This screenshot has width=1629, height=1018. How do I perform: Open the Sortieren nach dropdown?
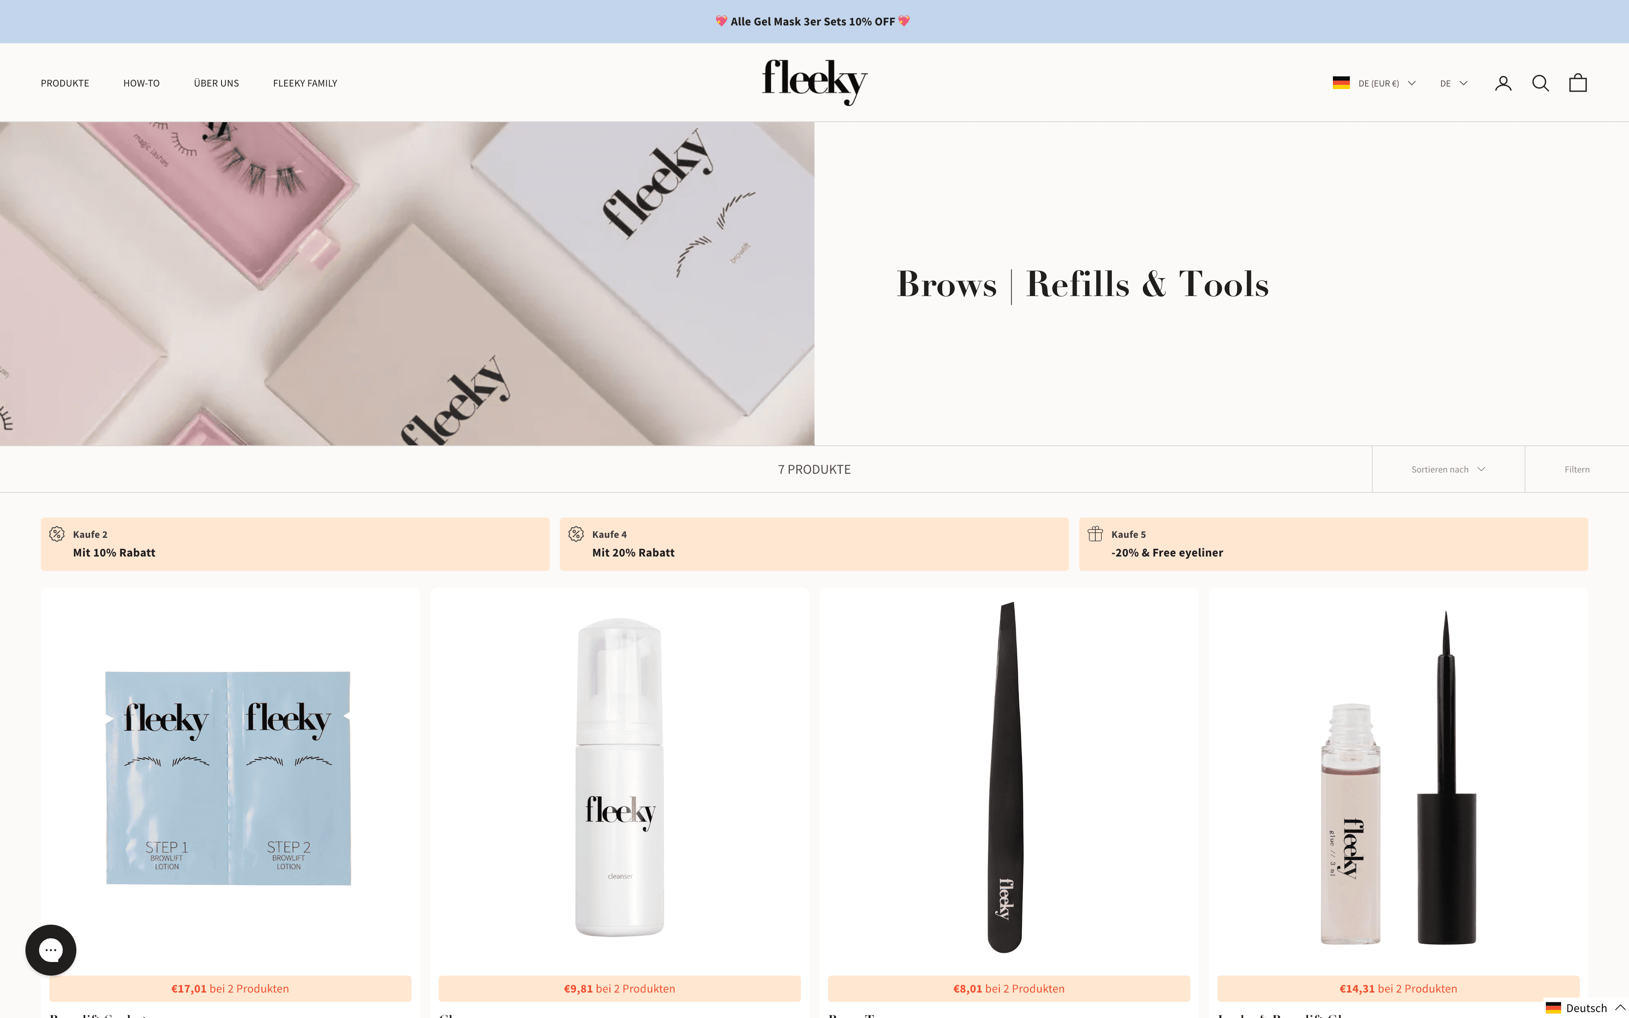[1448, 469]
